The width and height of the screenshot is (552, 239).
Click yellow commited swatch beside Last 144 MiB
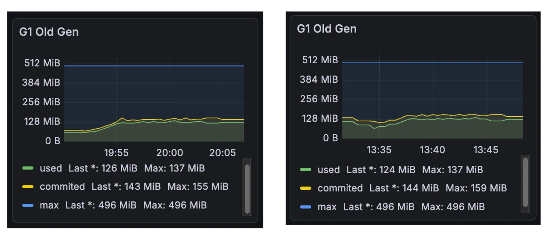point(305,188)
